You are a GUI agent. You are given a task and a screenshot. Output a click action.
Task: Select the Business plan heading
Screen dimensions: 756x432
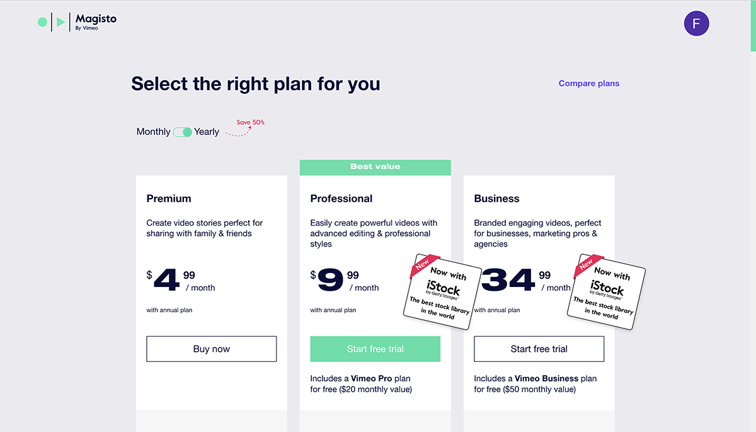point(496,199)
